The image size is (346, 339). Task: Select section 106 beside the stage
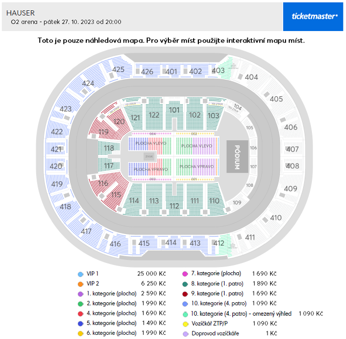coord(253,148)
